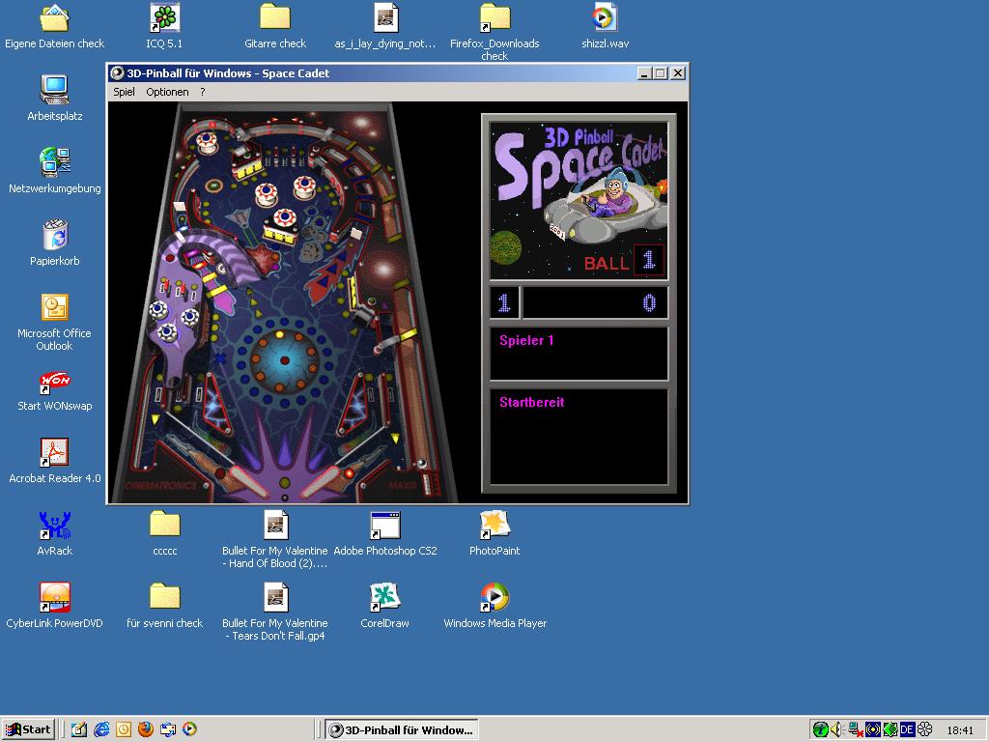The image size is (989, 742).
Task: Open the Spiel menu in 3D-Pinball
Action: click(124, 92)
